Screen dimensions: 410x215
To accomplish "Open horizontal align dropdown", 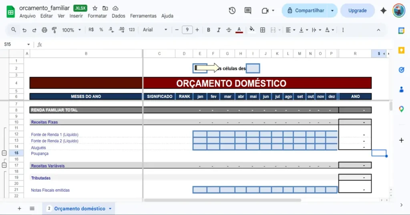I will click(x=291, y=30).
